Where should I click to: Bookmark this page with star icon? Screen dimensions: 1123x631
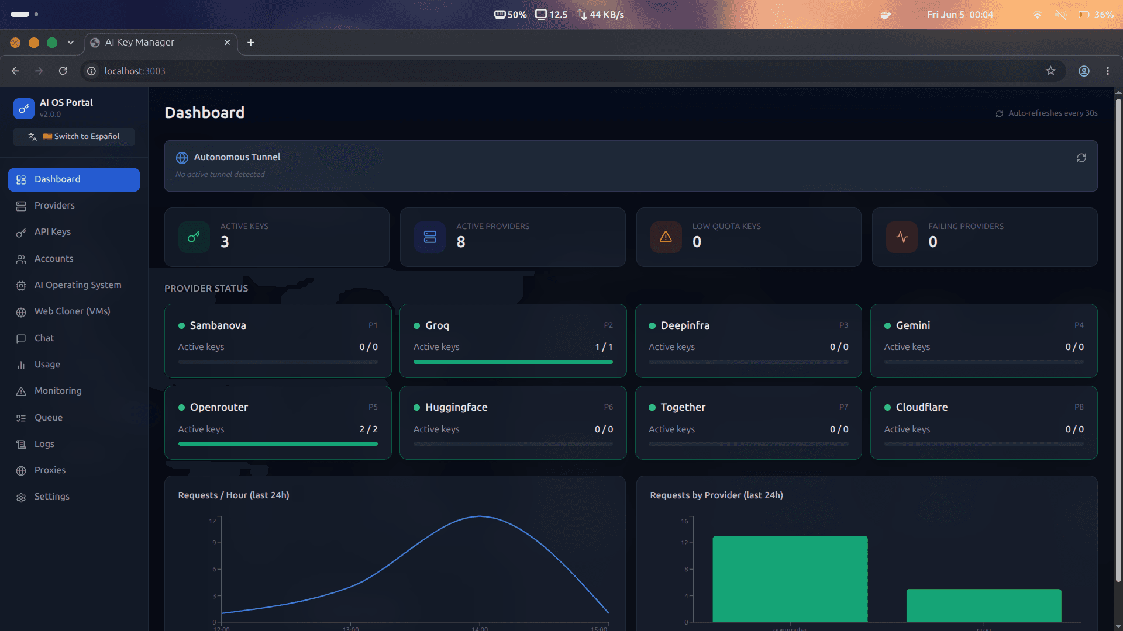point(1051,71)
